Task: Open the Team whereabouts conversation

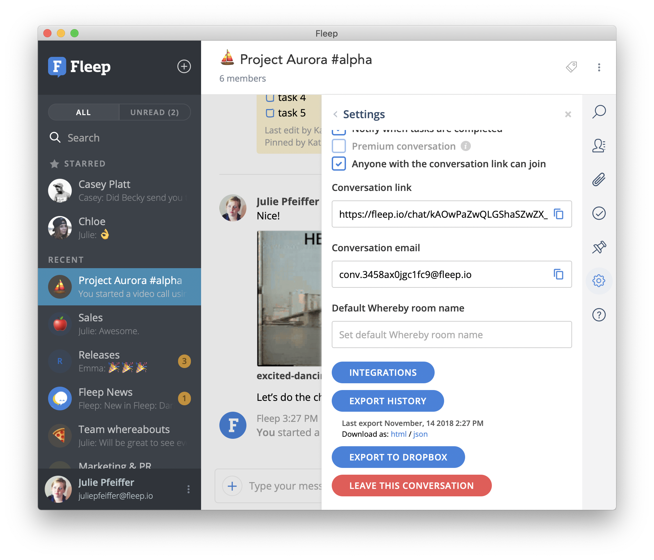Action: click(119, 436)
